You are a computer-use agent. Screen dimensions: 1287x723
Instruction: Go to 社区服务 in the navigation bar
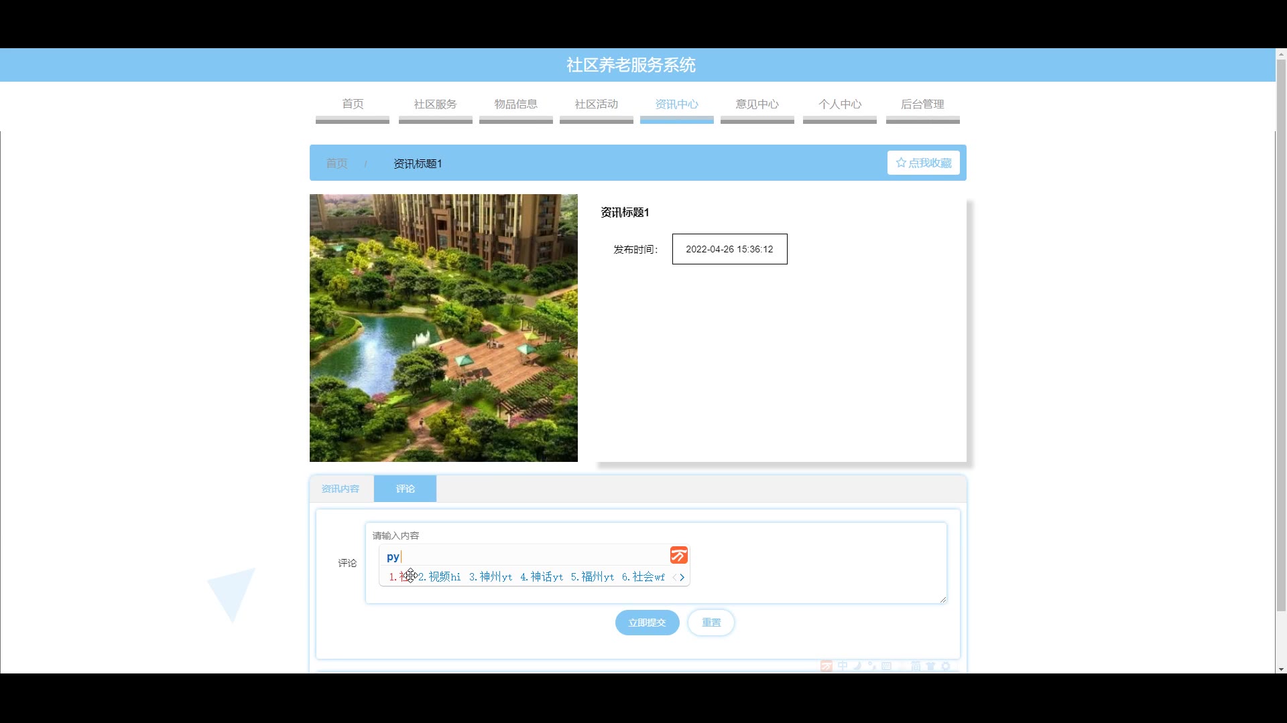click(x=435, y=104)
